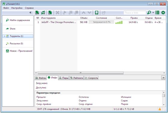
Task: Open the Справка menu
Action: (x=29, y=8)
